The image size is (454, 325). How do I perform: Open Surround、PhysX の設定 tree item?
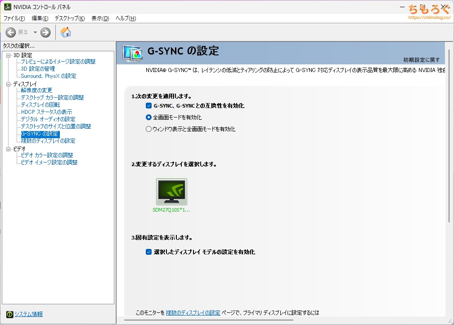[49, 76]
